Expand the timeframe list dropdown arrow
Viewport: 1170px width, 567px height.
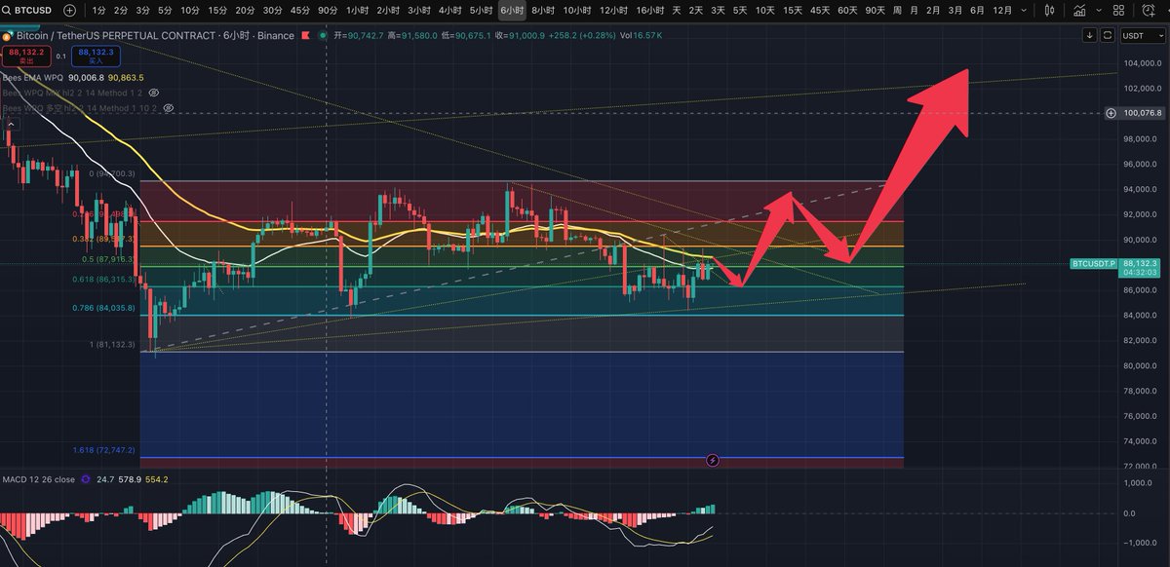tap(1025, 11)
